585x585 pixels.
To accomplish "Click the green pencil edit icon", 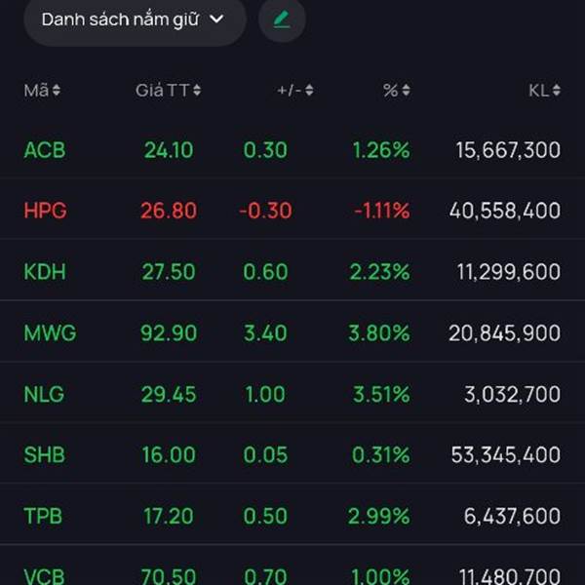I will pos(282,19).
